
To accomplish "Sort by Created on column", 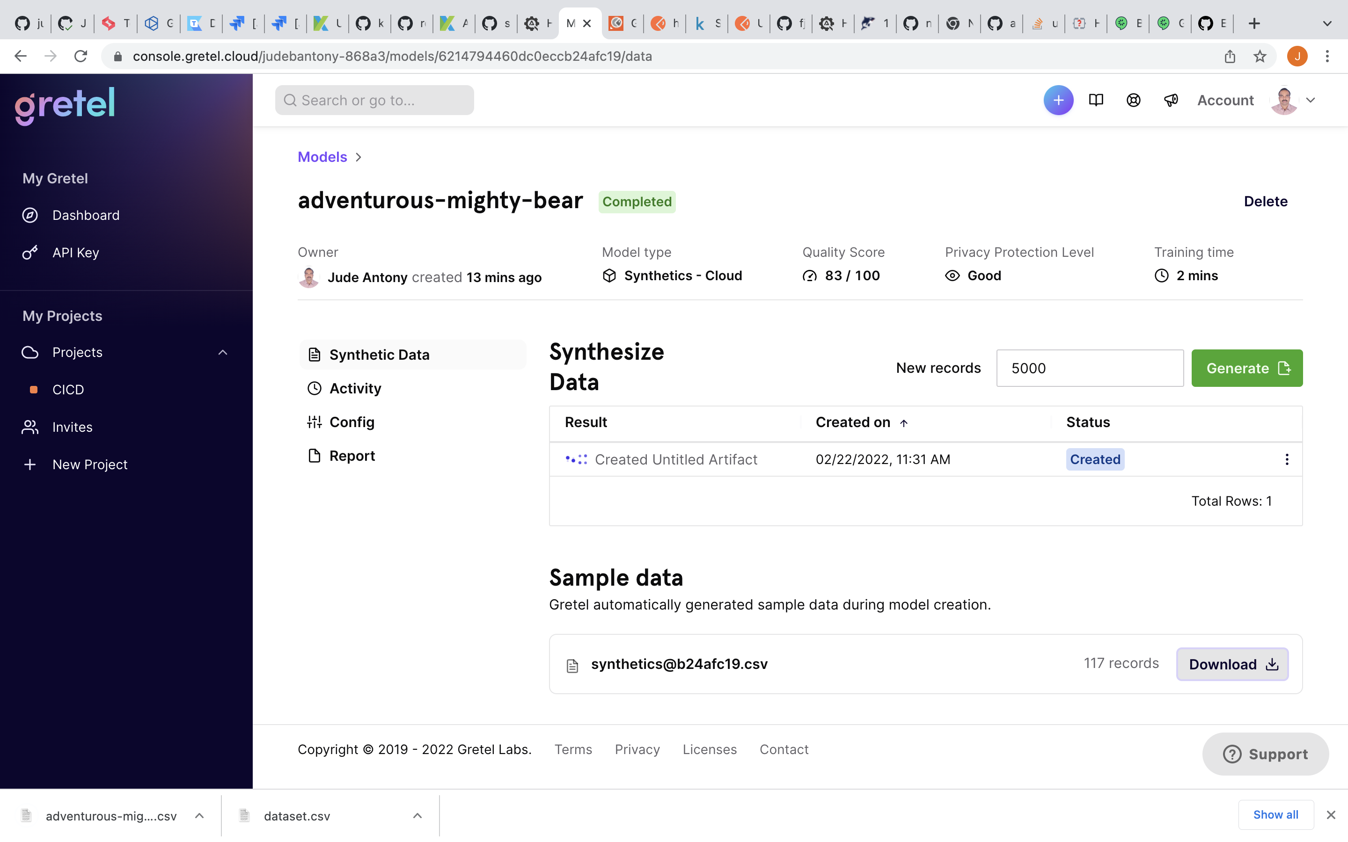I will pos(862,423).
